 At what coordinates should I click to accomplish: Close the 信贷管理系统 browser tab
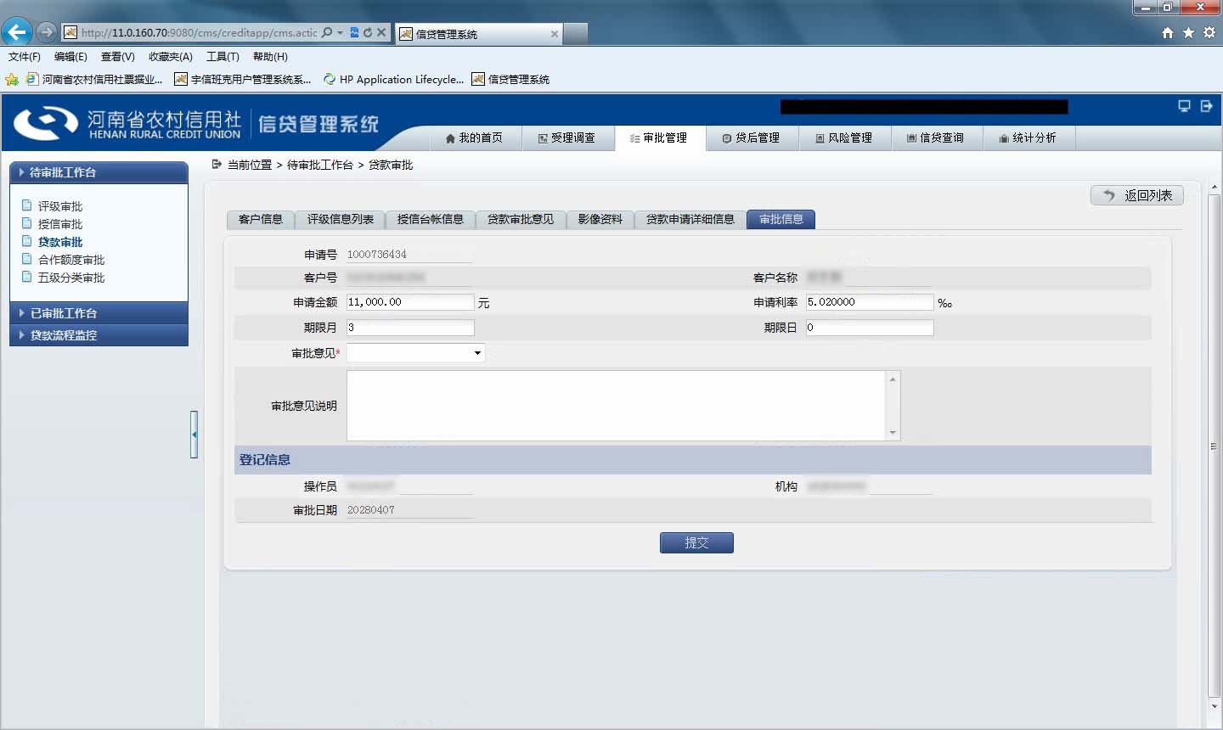[555, 34]
